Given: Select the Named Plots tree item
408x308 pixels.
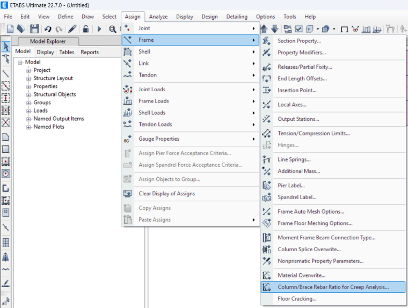Looking at the screenshot, I should pos(49,127).
